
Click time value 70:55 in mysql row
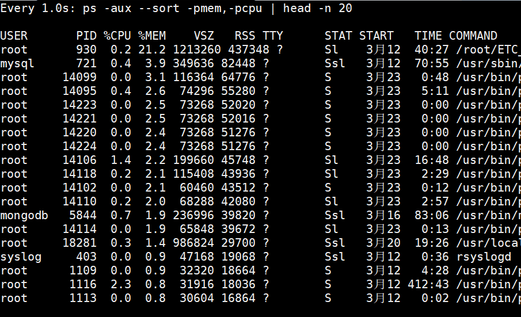(432, 63)
